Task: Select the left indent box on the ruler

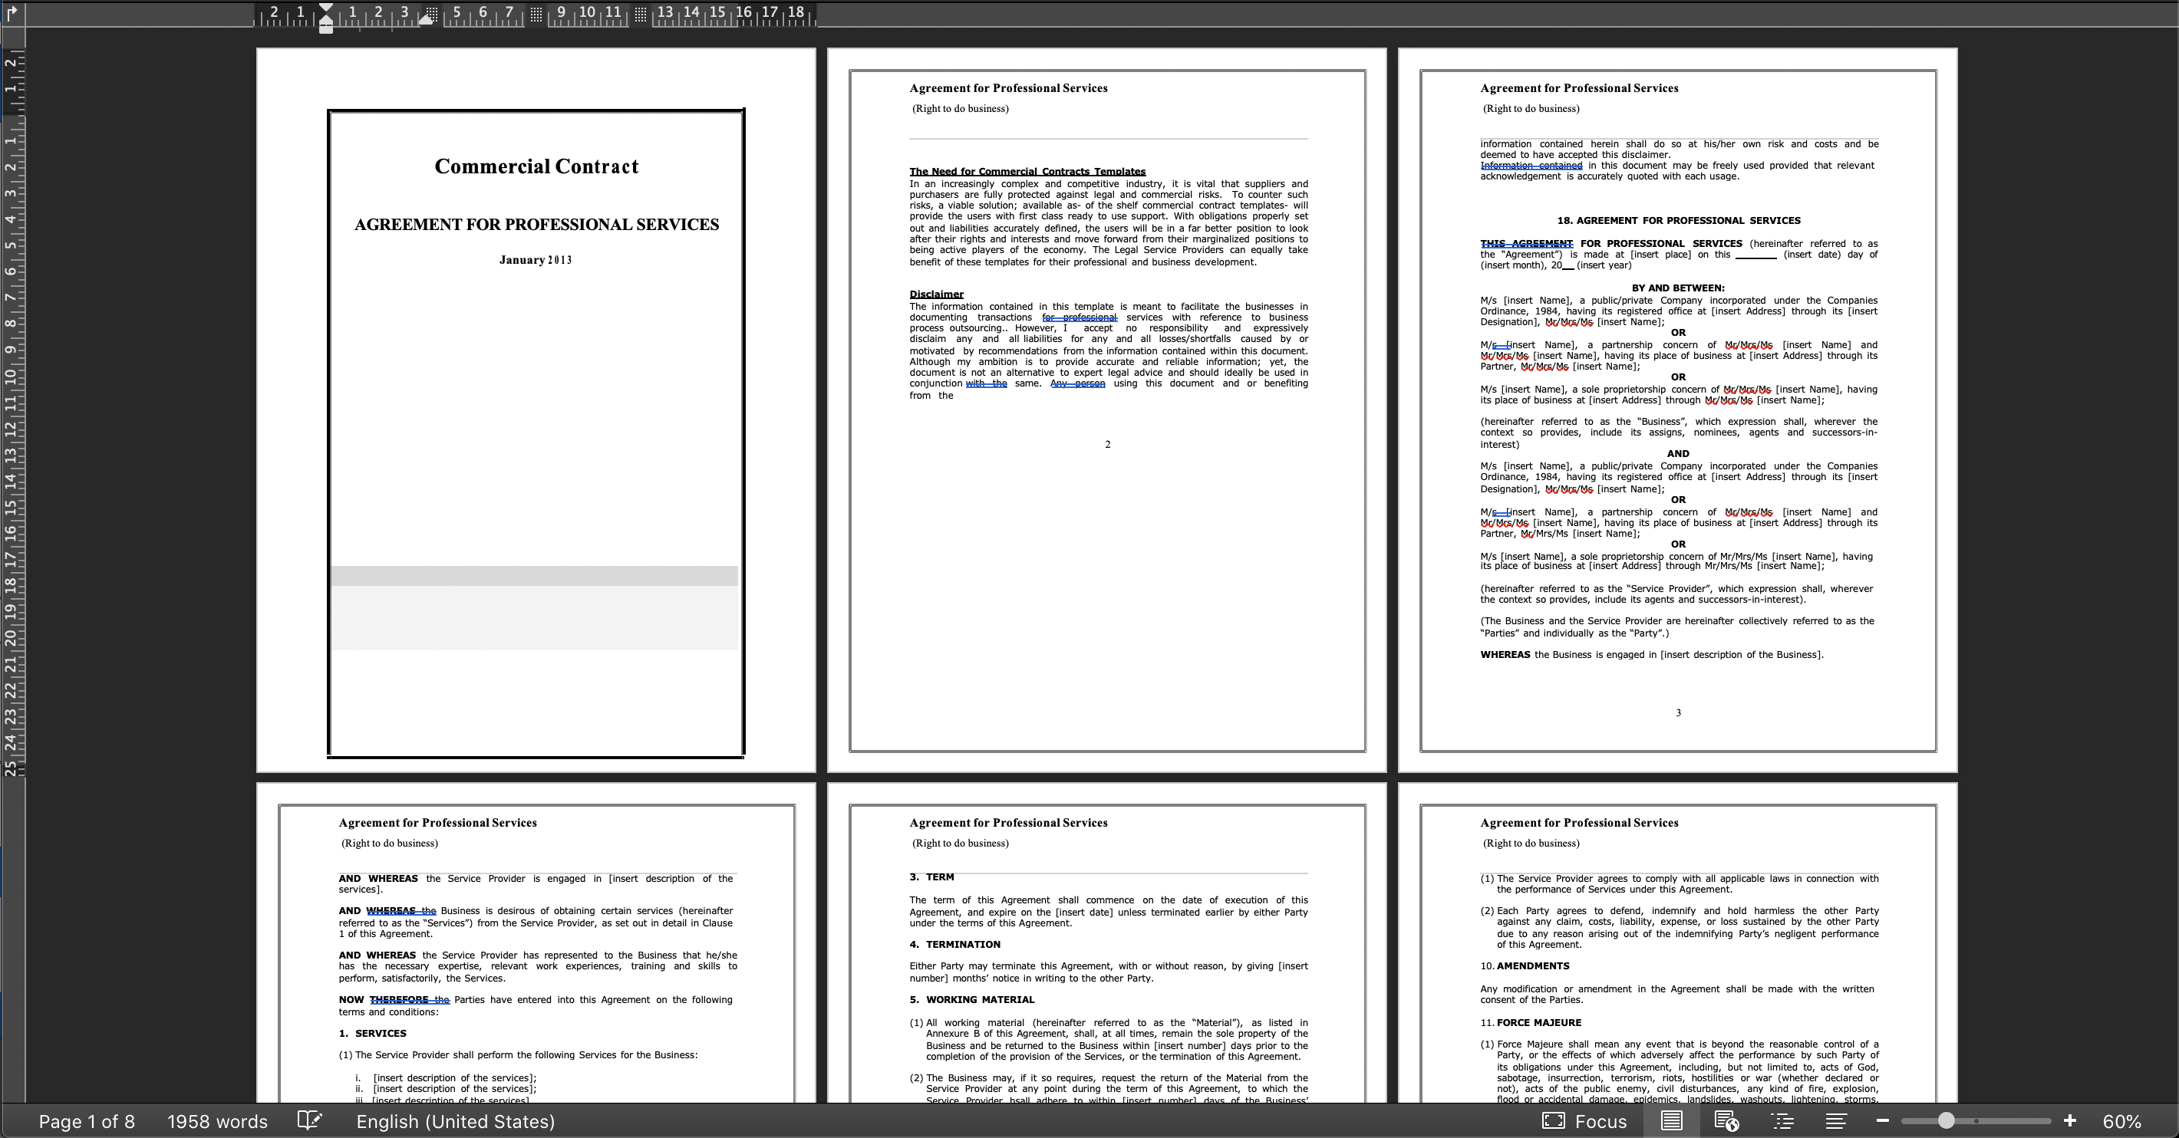Action: tap(325, 28)
